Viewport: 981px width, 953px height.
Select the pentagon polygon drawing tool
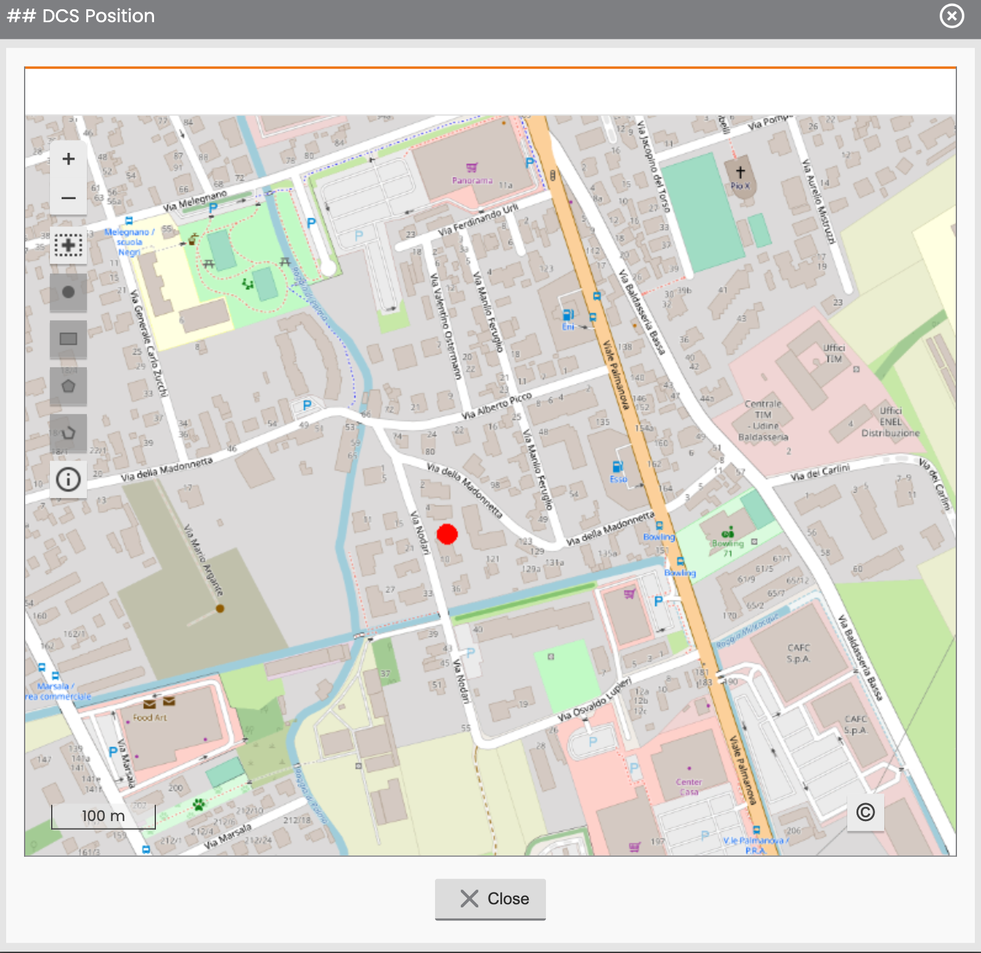point(68,386)
